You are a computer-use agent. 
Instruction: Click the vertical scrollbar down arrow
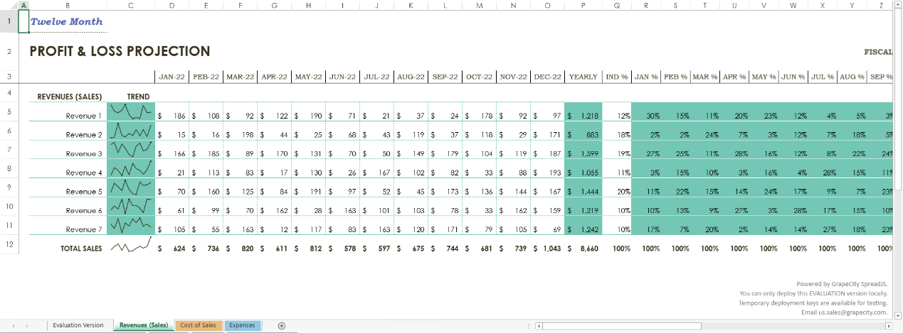point(898,315)
